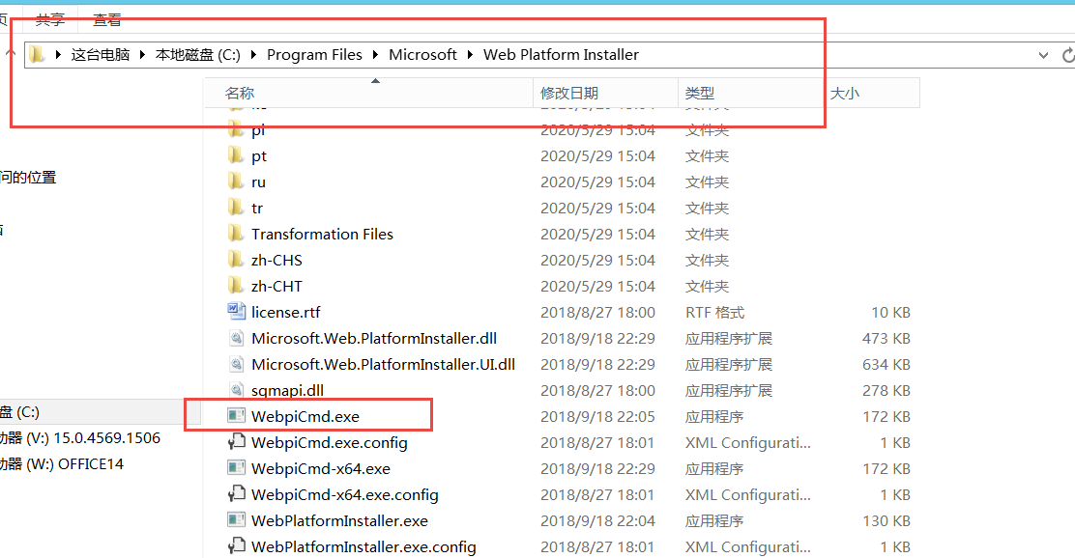Click the WebPlatformInstaller.exe.config file icon
The width and height of the screenshot is (1075, 558).
click(x=236, y=545)
